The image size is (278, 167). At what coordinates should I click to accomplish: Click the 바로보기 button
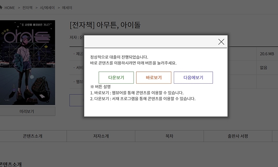[x=154, y=78]
